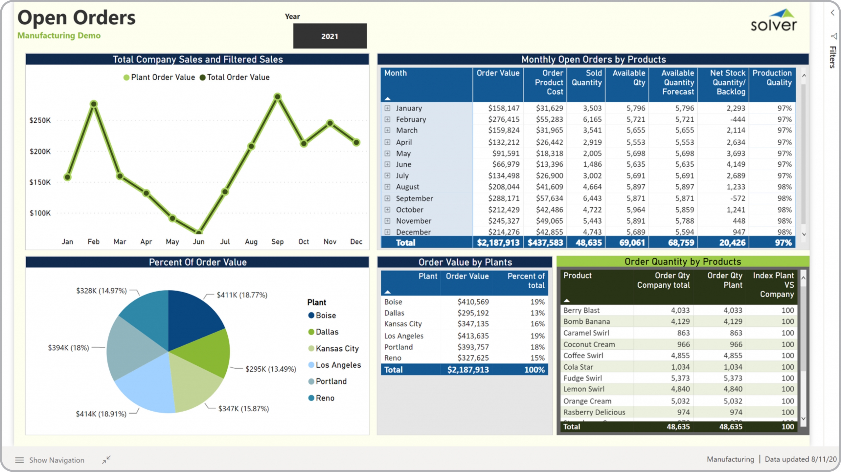Click the Solver logo
This screenshot has width=841, height=472.
pos(774,20)
